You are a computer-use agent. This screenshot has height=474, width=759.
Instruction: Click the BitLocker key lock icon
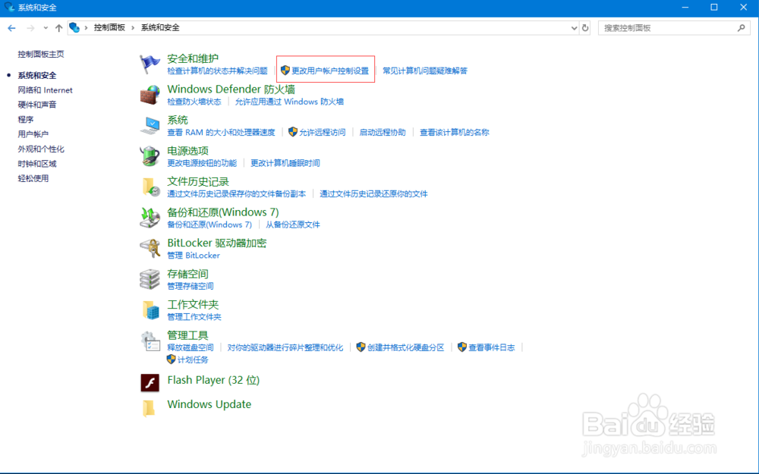pyautogui.click(x=150, y=249)
